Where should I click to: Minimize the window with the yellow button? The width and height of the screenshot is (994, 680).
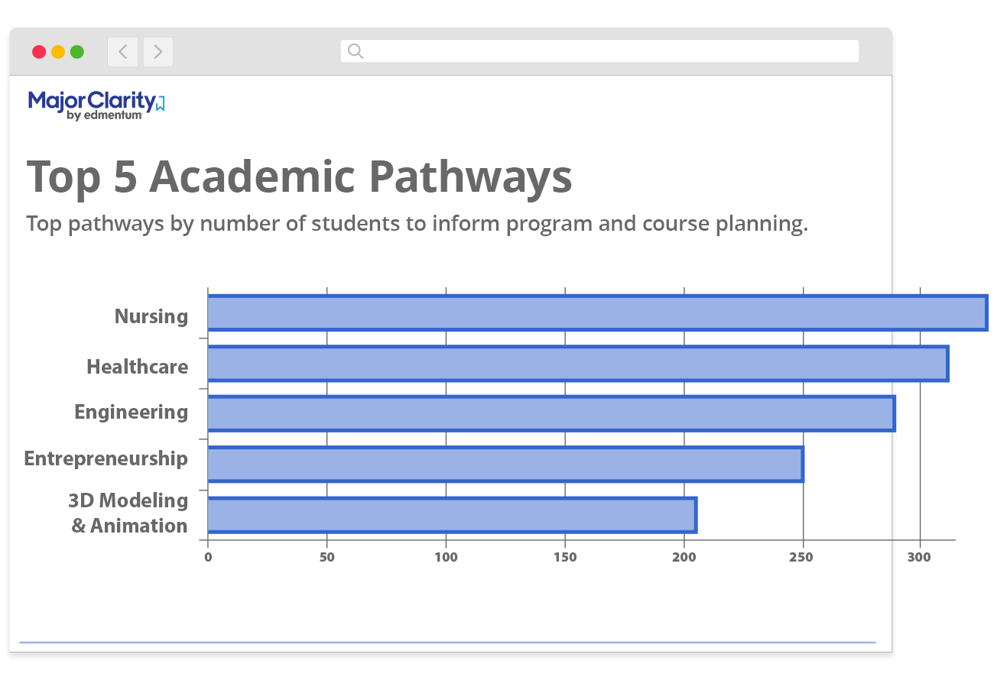click(58, 52)
